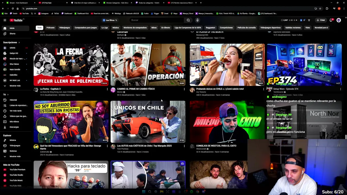Open options for Camino al Prime video
Screen dimensions: 347x195
[184, 89]
